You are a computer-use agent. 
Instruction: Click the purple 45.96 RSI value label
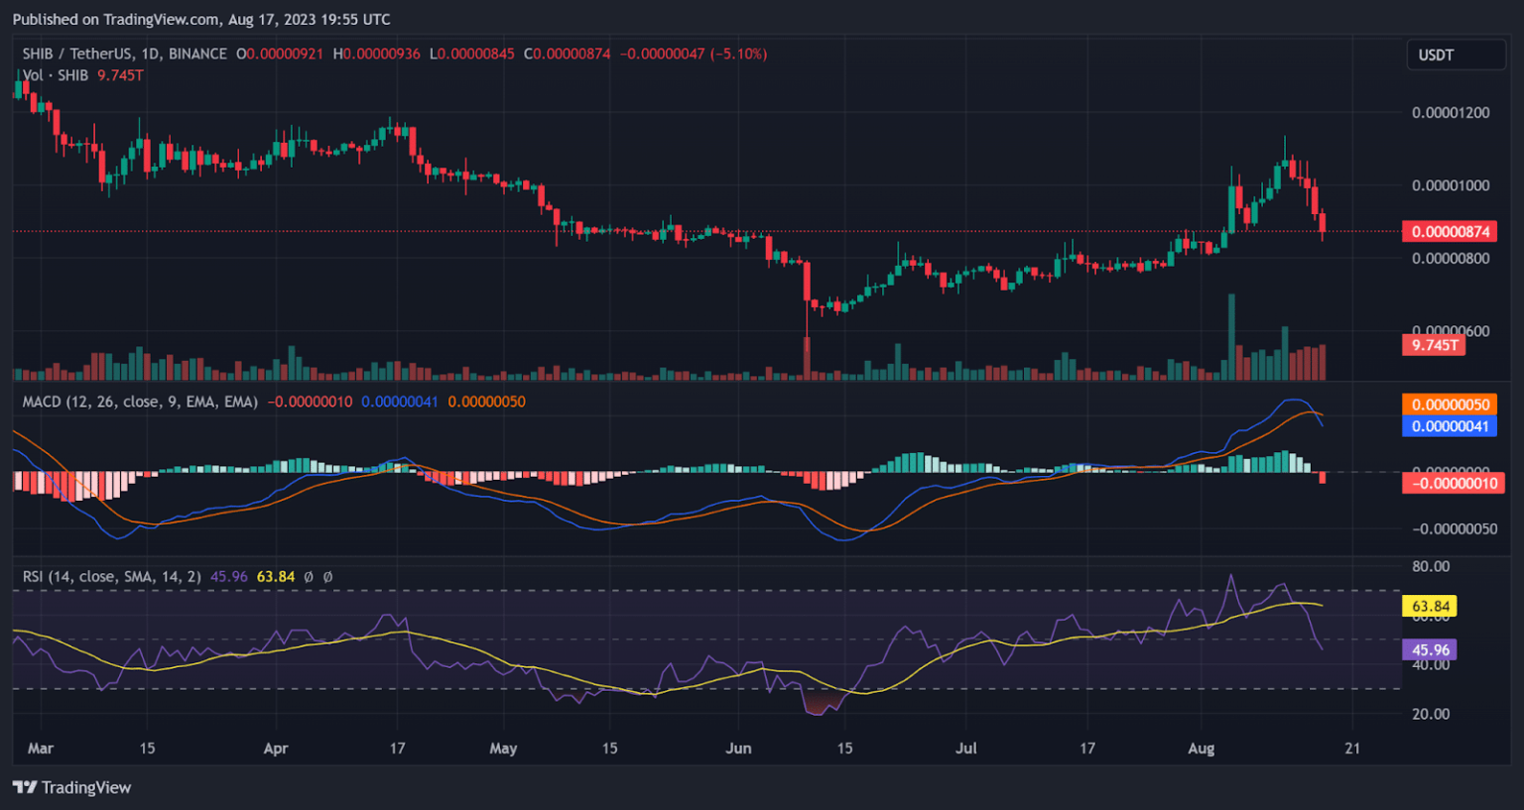[1430, 650]
